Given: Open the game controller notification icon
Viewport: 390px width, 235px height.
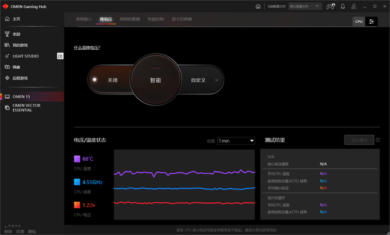Looking at the screenshot, I should coord(331,6).
